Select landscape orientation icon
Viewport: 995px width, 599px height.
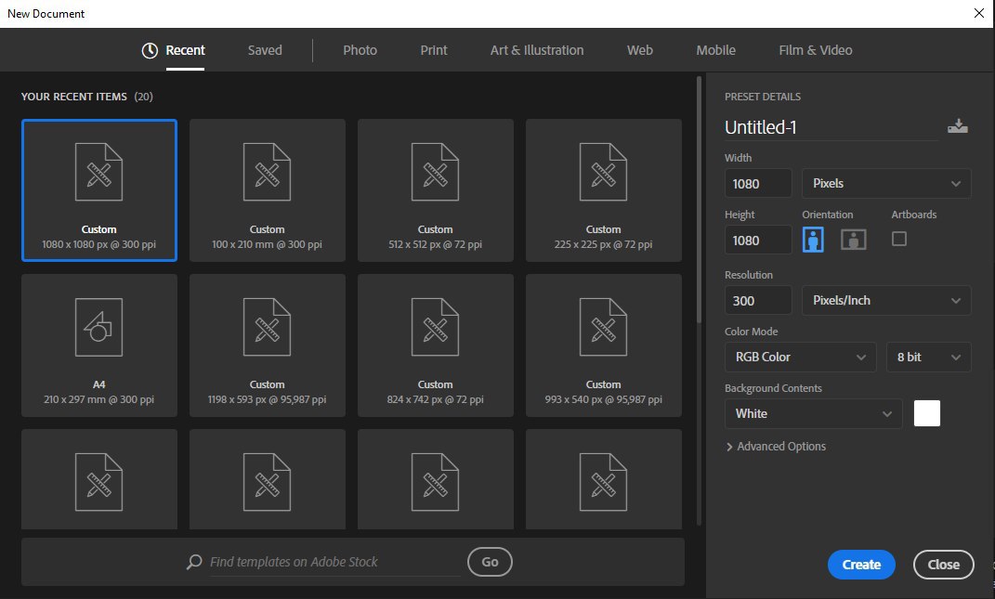click(854, 240)
